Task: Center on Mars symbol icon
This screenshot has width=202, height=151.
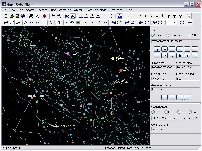Action: click(151, 16)
